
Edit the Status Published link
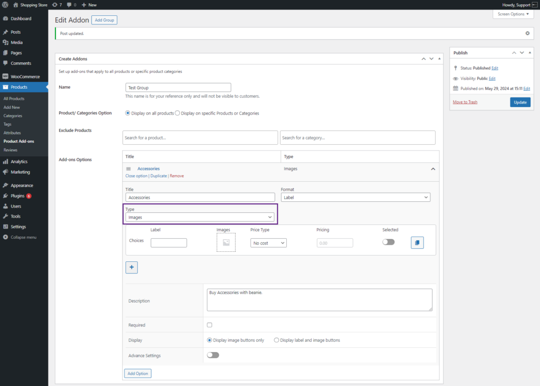[x=495, y=68]
